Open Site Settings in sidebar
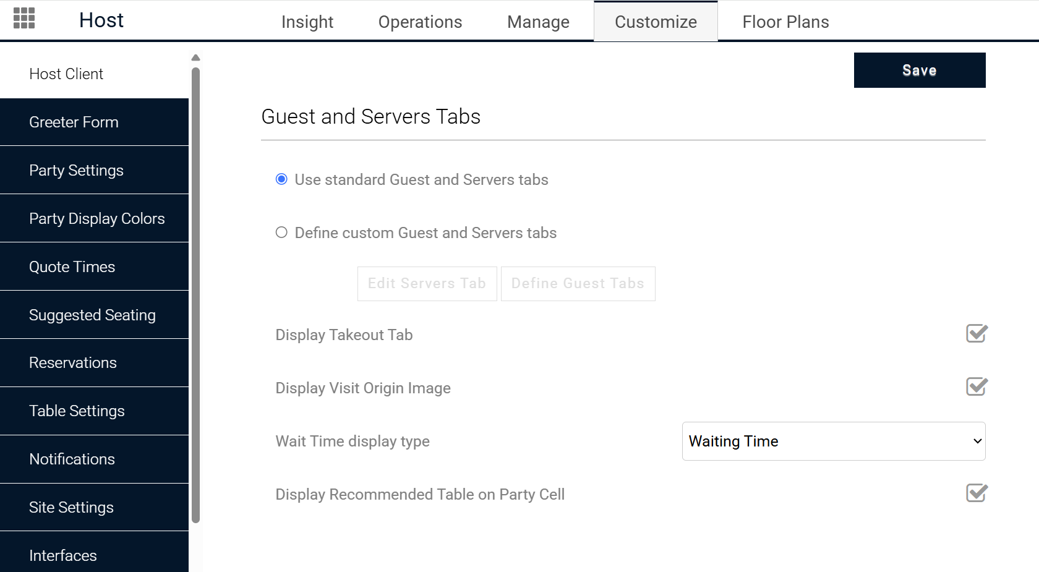 [94, 508]
